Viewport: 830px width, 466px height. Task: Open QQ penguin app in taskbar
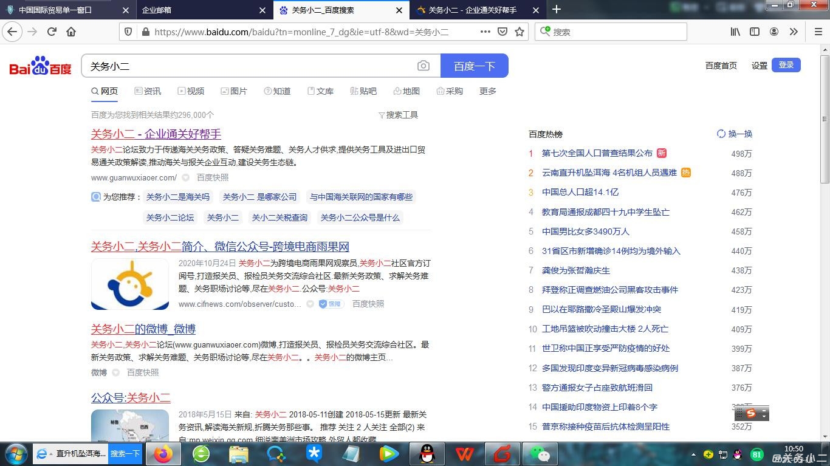428,454
